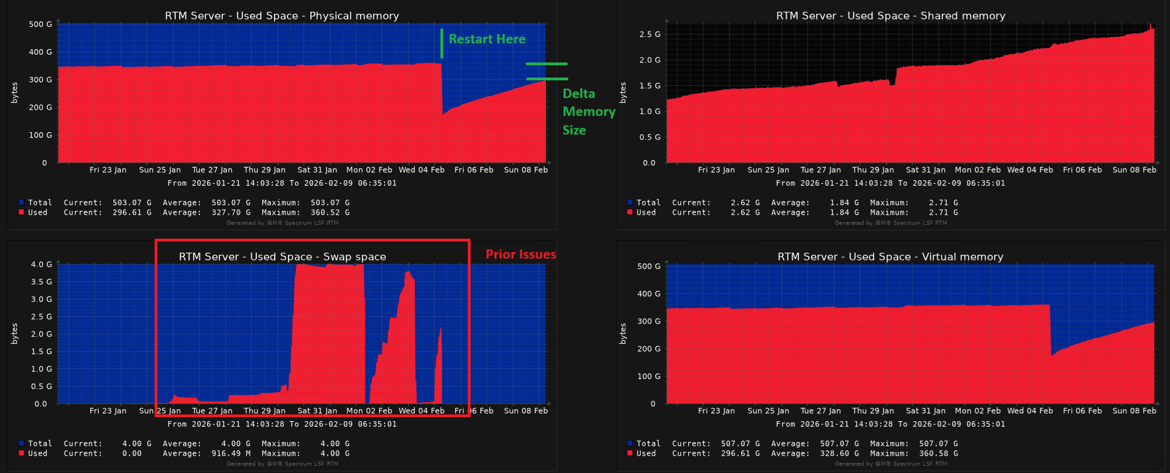
Task: Click "Sat 31 Jan" on Swap space axis
Action: tap(317, 411)
